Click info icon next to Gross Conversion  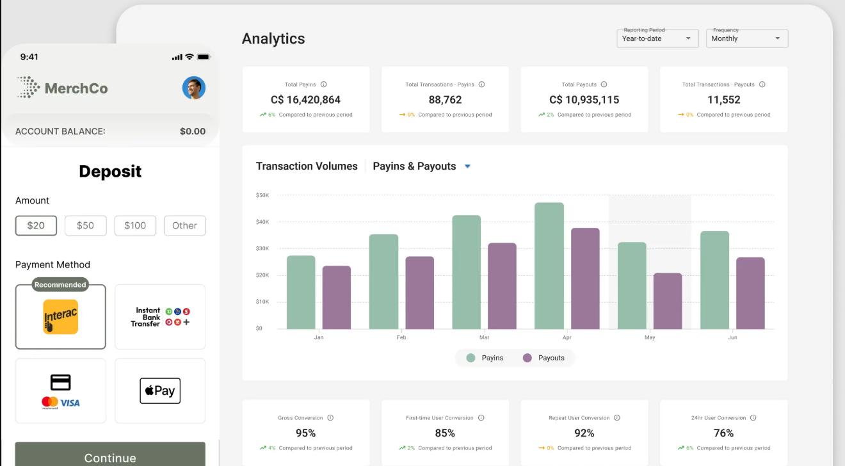coord(330,418)
